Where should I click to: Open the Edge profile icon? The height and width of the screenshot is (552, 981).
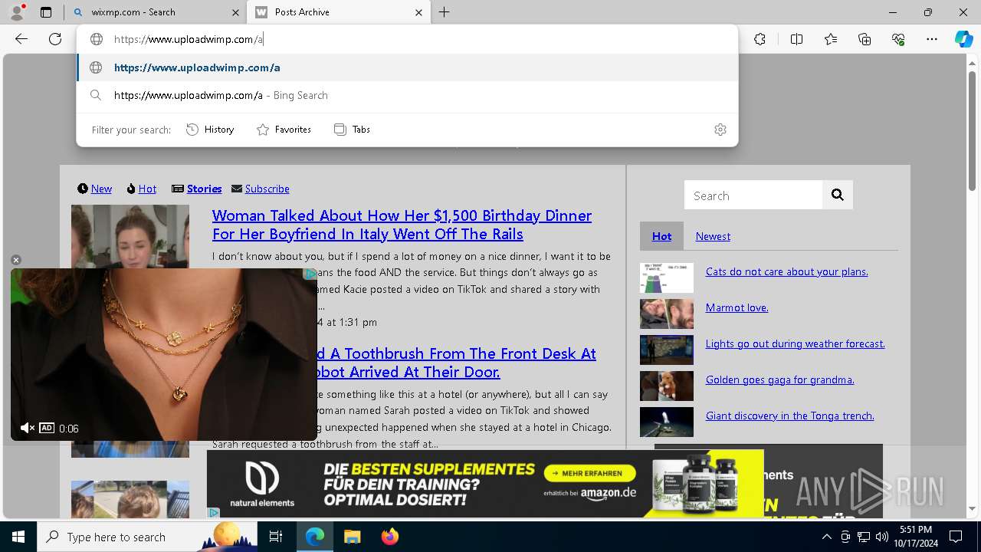point(17,12)
